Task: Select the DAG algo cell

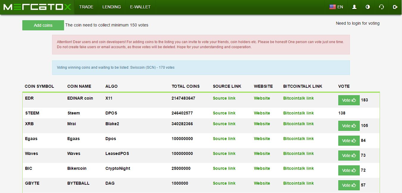Action: pos(110,183)
